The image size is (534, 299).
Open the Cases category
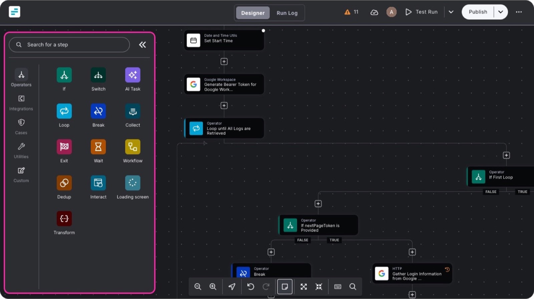[x=21, y=127]
